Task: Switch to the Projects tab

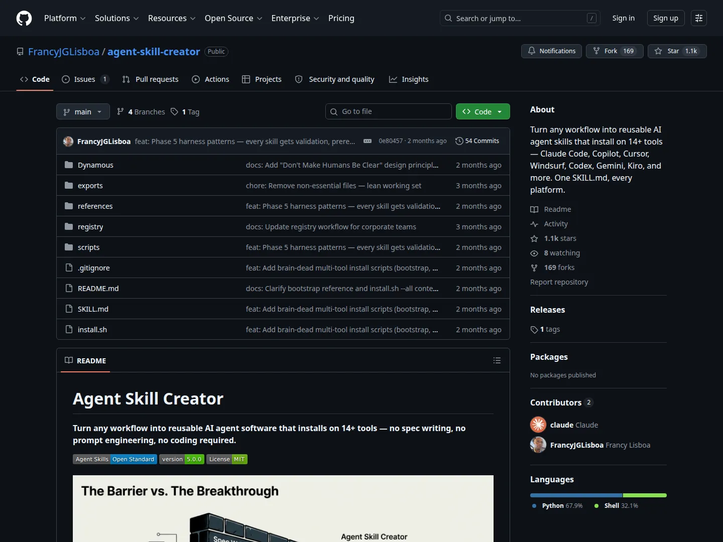Action: click(x=262, y=79)
